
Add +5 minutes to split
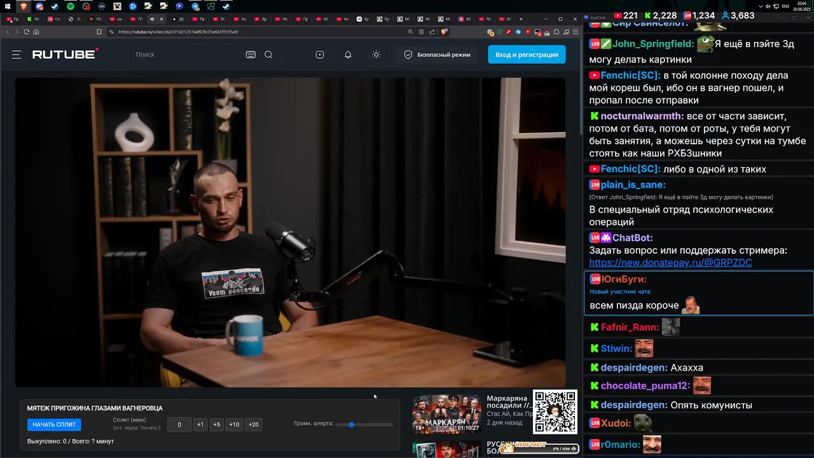pos(217,424)
